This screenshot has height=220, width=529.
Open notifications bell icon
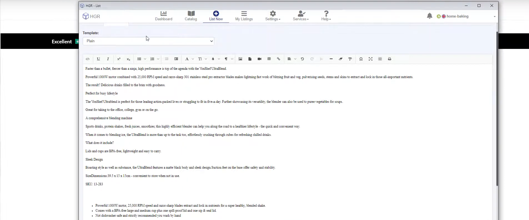pos(430,16)
